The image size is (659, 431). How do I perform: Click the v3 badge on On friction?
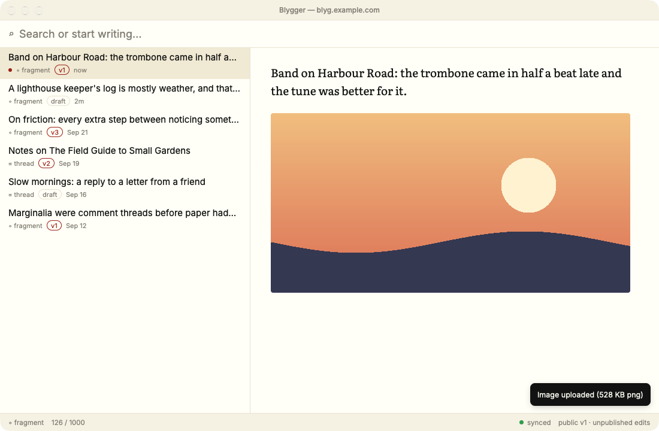(55, 132)
